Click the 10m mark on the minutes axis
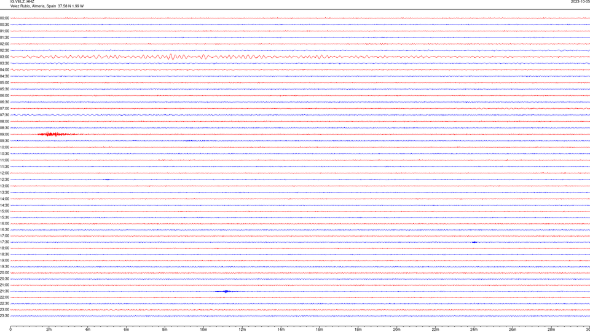This screenshot has height=332, width=590. pos(203,330)
